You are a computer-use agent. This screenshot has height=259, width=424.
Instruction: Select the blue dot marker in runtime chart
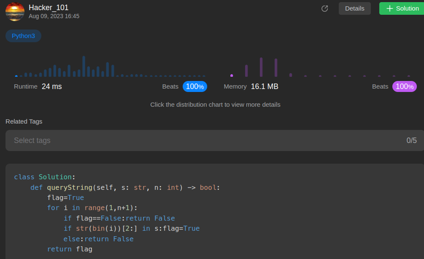(x=16, y=76)
